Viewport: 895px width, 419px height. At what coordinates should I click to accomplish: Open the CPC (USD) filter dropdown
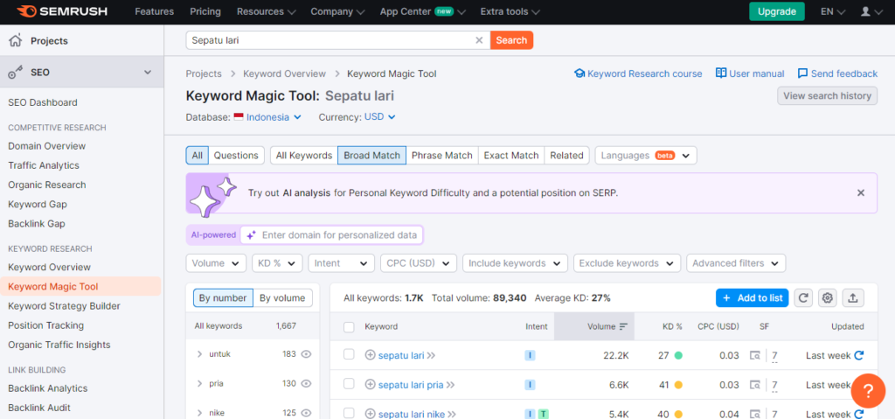click(x=419, y=263)
